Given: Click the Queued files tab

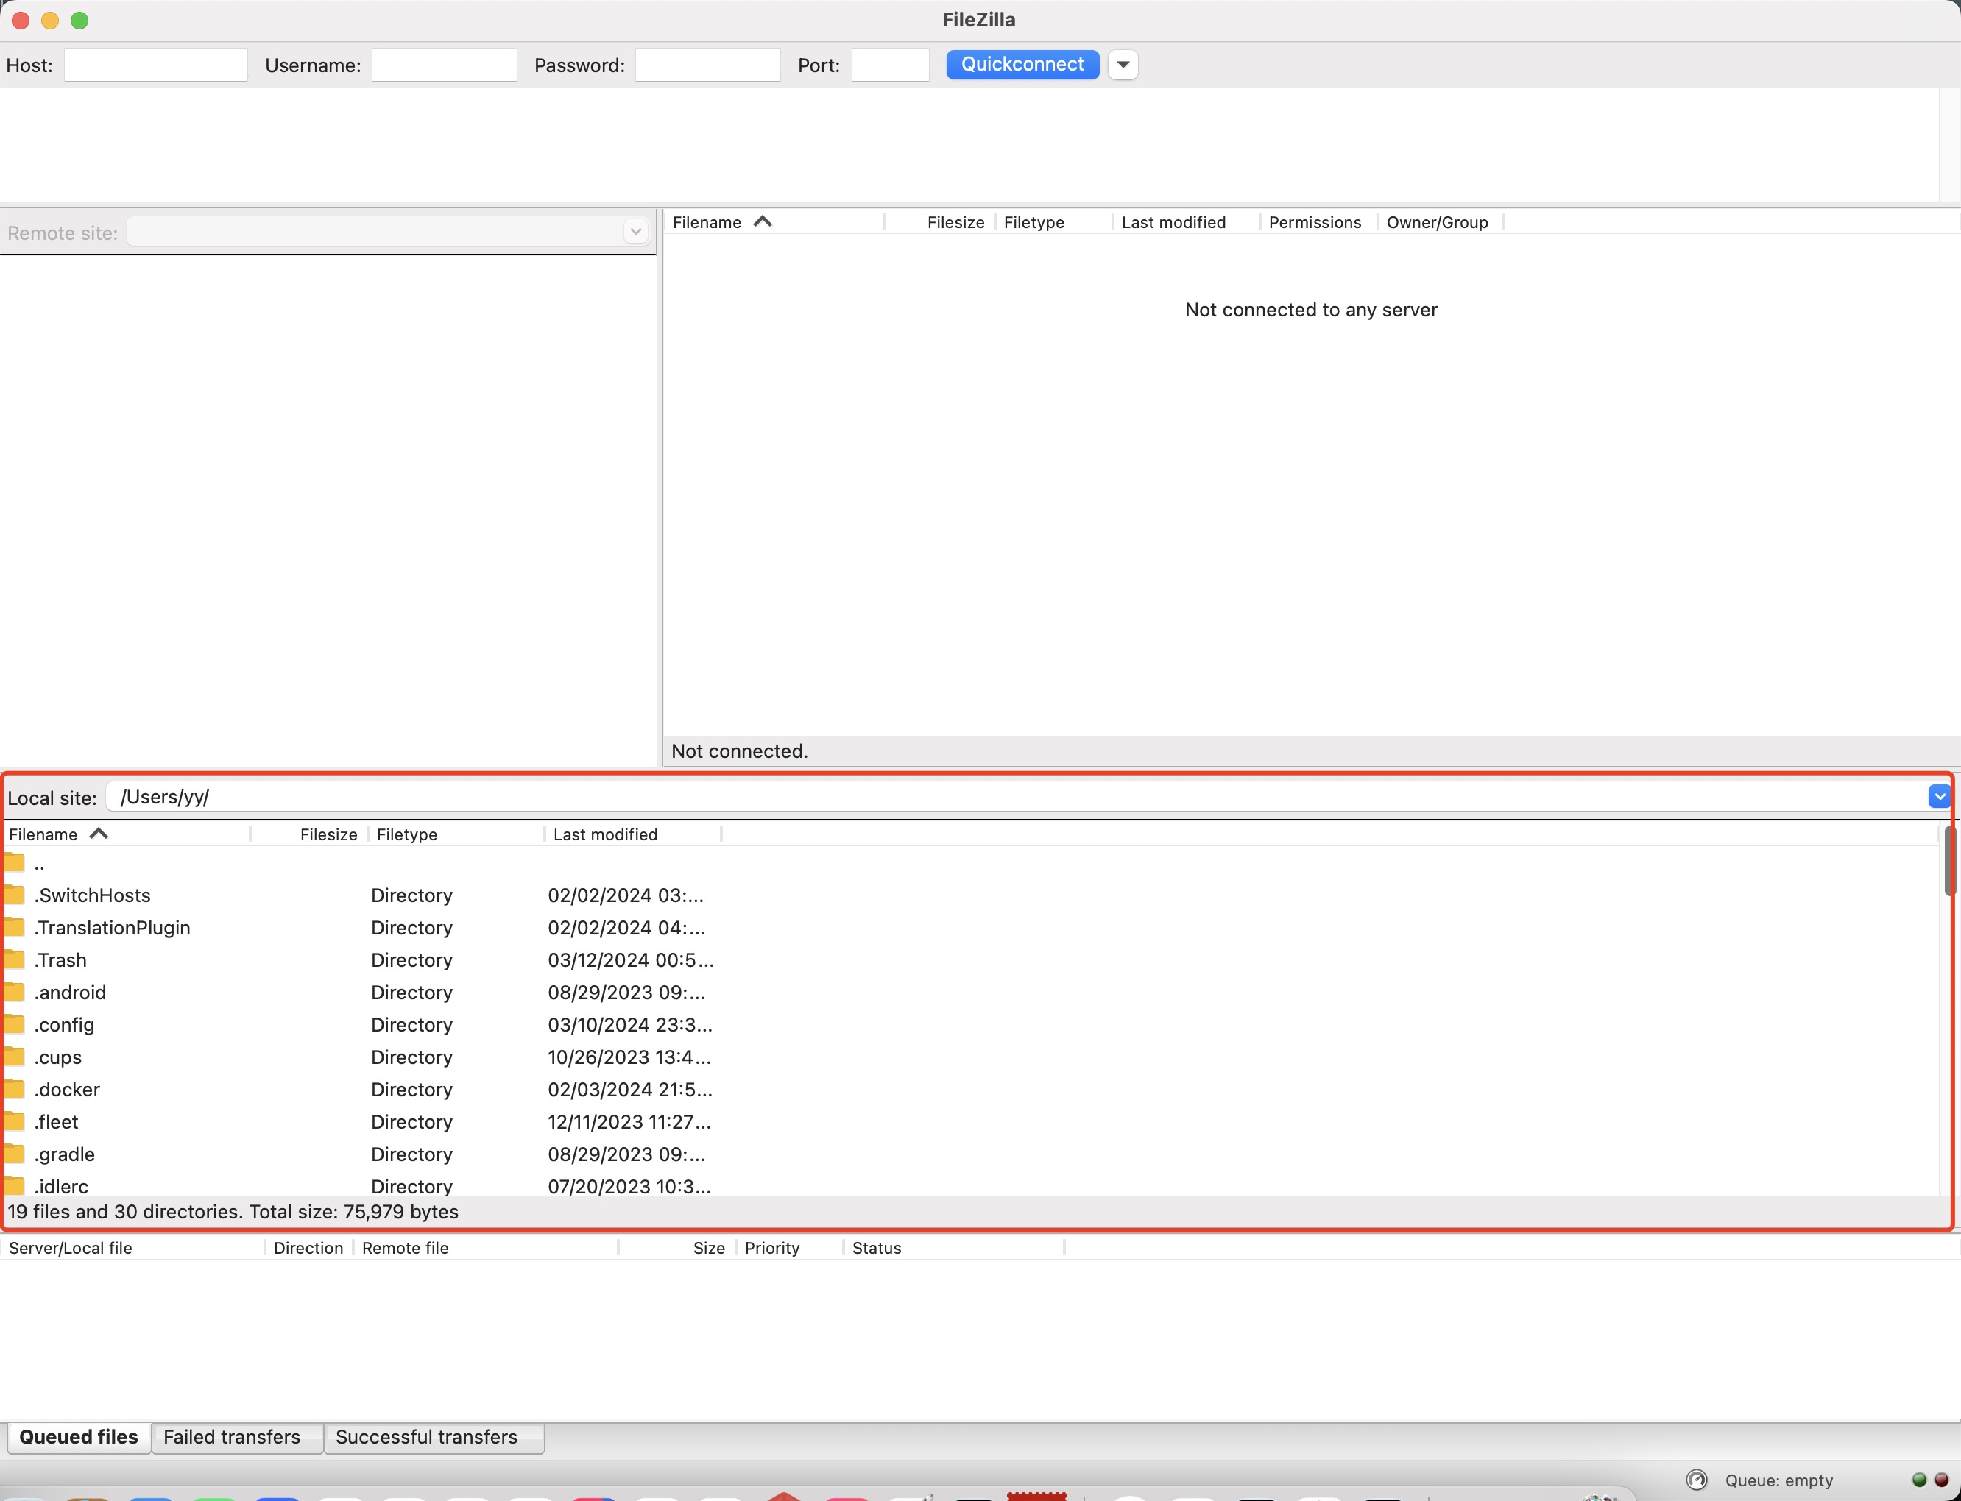Looking at the screenshot, I should click(77, 1436).
